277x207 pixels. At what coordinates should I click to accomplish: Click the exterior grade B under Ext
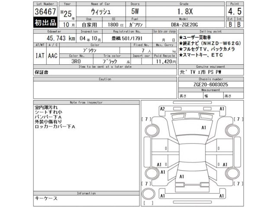(x=230, y=25)
